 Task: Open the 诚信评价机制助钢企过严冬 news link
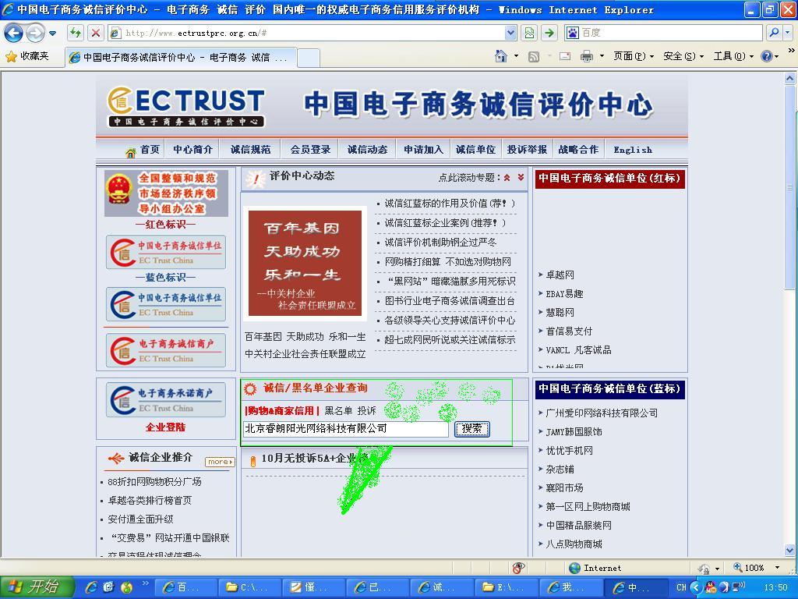(x=441, y=242)
